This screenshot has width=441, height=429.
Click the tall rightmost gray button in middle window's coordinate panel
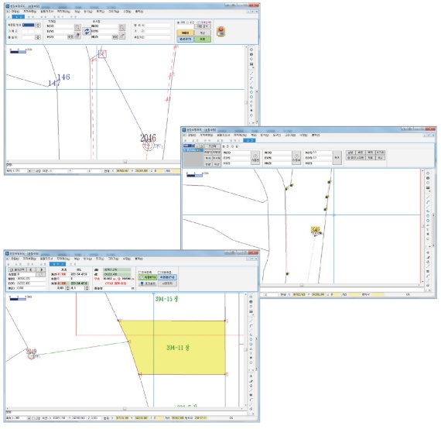(337, 158)
